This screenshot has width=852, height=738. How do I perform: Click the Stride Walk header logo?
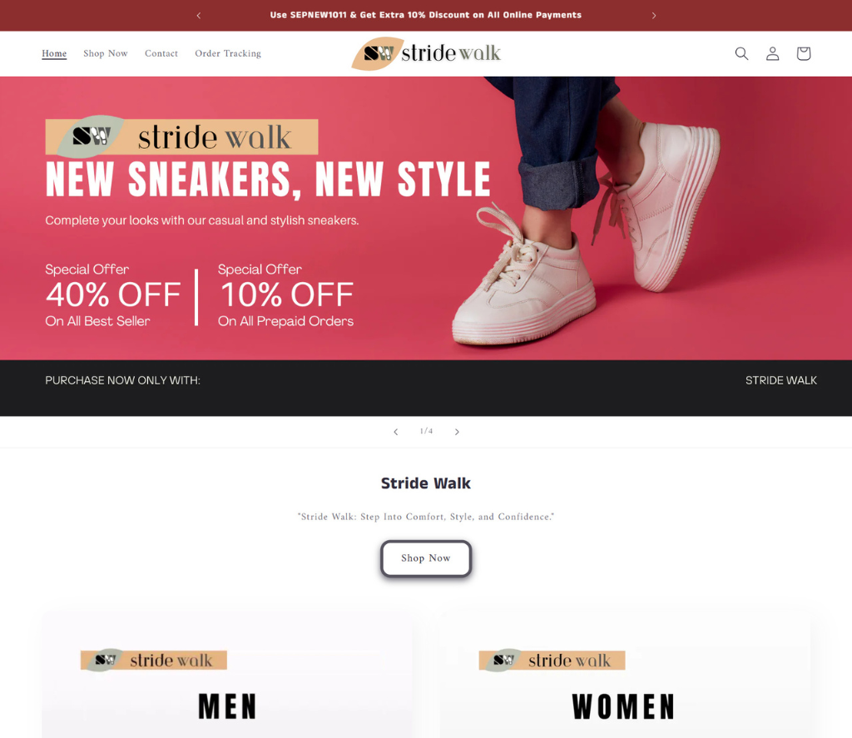(426, 53)
